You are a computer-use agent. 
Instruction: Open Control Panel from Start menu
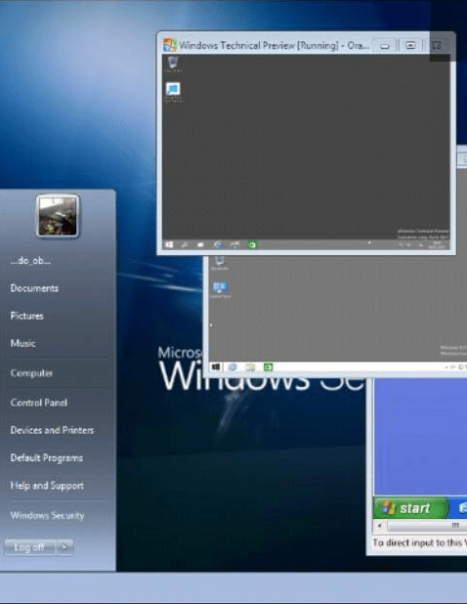[38, 403]
